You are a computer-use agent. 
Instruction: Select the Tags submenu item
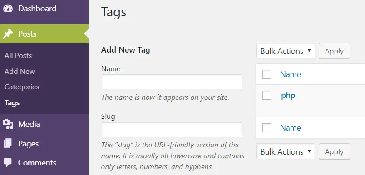point(12,103)
